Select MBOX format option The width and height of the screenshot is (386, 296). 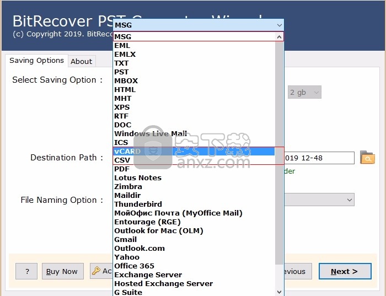(194, 81)
